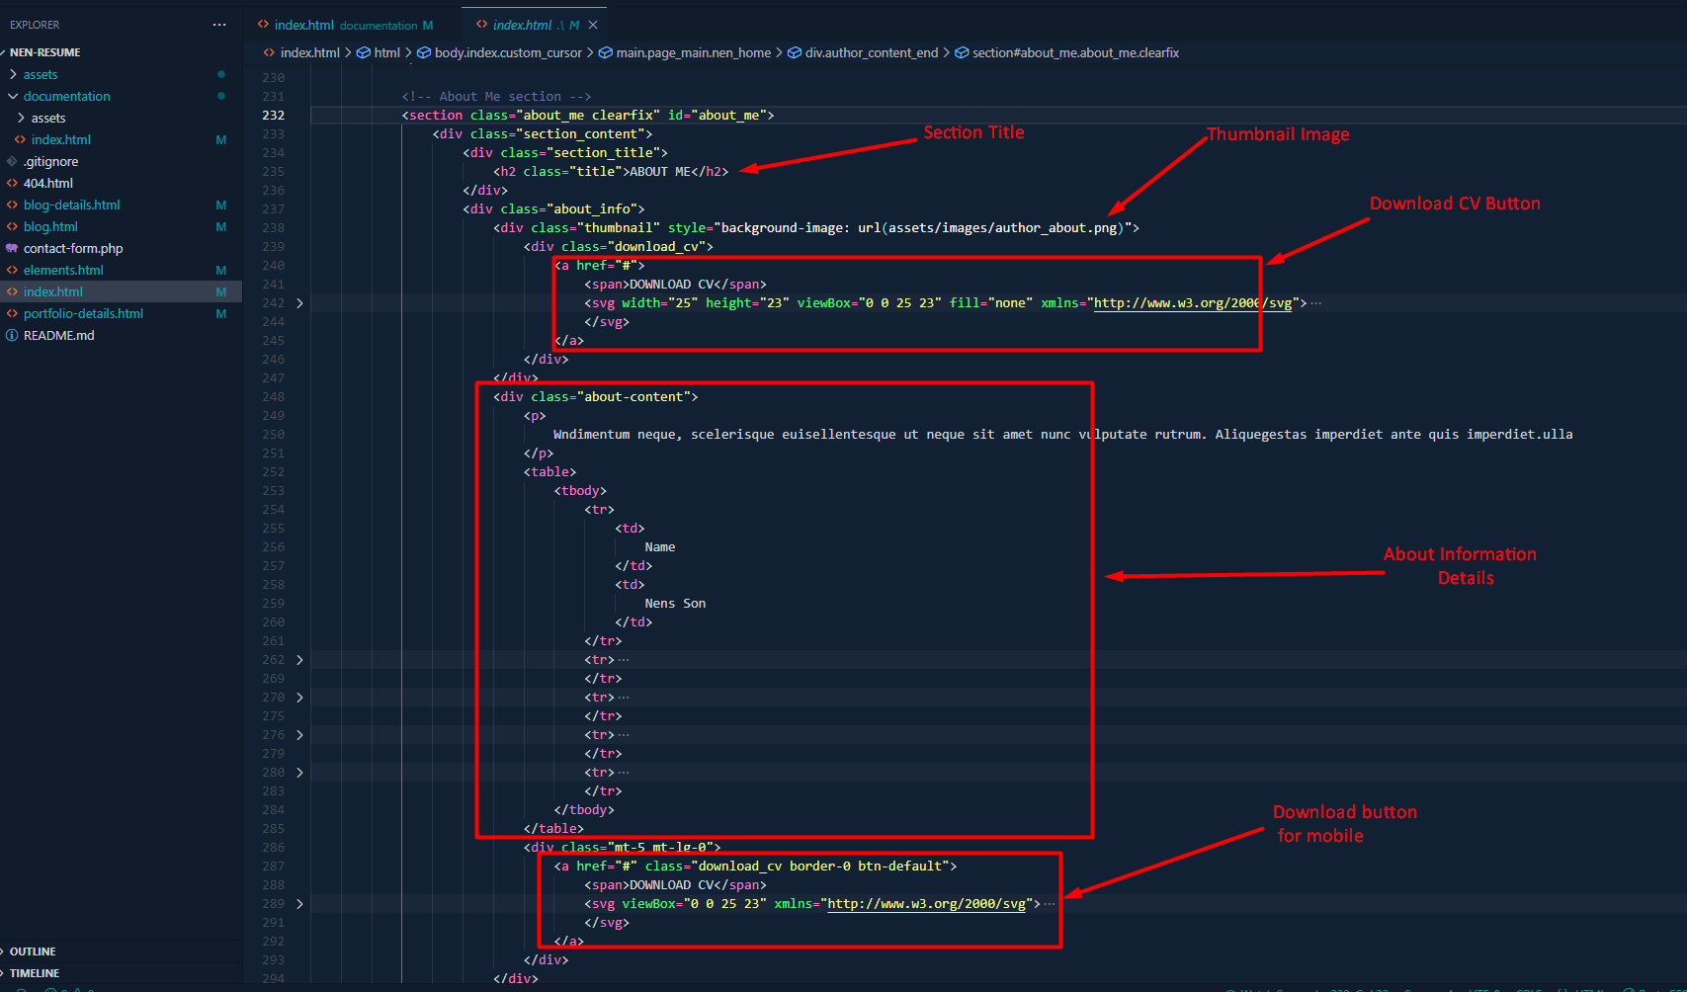Close the active index.html editor tab
Viewport: 1687px width, 992px height.
coord(593,25)
